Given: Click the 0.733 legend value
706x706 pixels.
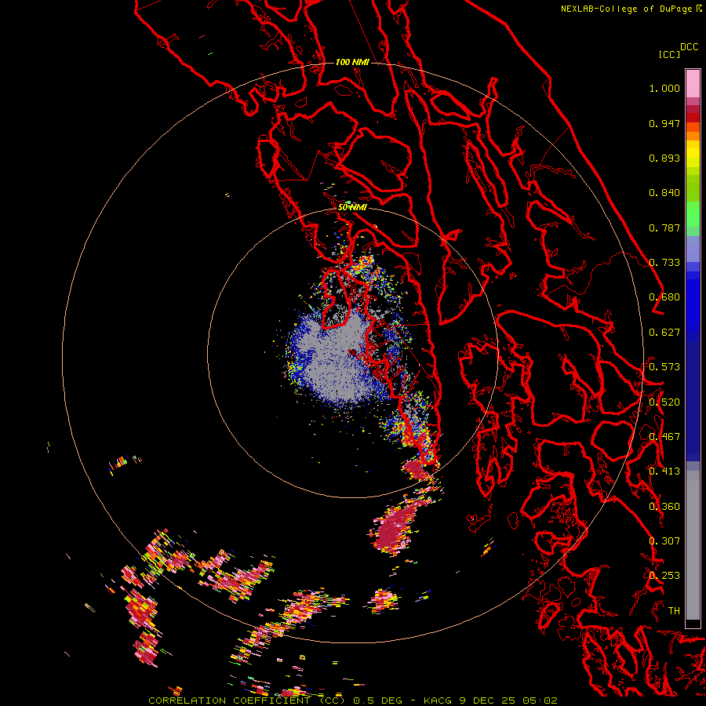Looking at the screenshot, I should coord(664,263).
